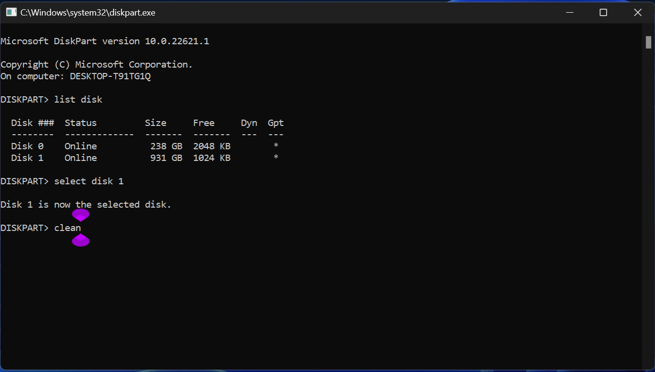The height and width of the screenshot is (372, 655).
Task: Click the title text C:\Windows\system32\diskpart.exe
Action: tap(88, 13)
